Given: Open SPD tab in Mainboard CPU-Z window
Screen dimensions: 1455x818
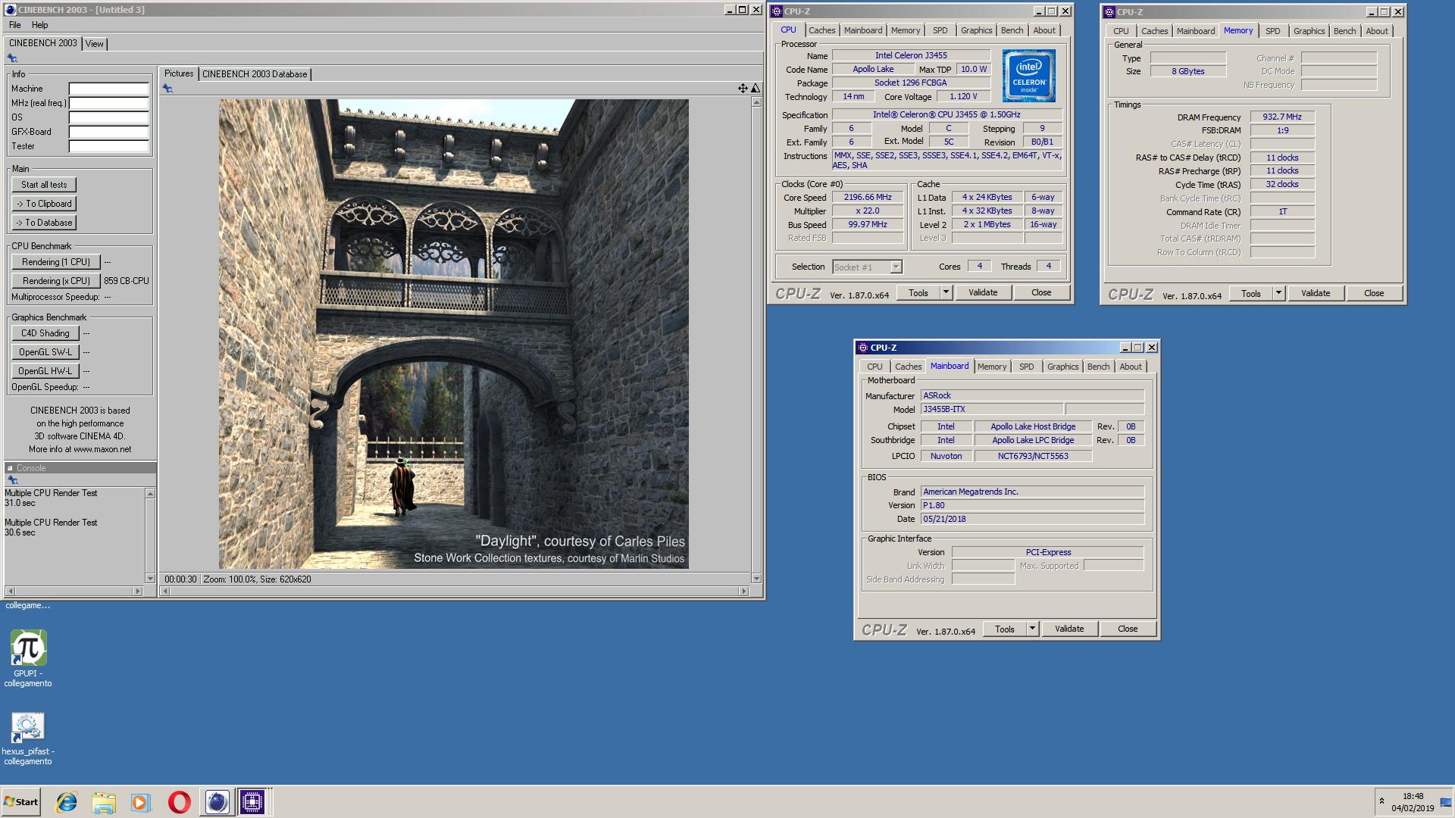Looking at the screenshot, I should (x=1026, y=367).
